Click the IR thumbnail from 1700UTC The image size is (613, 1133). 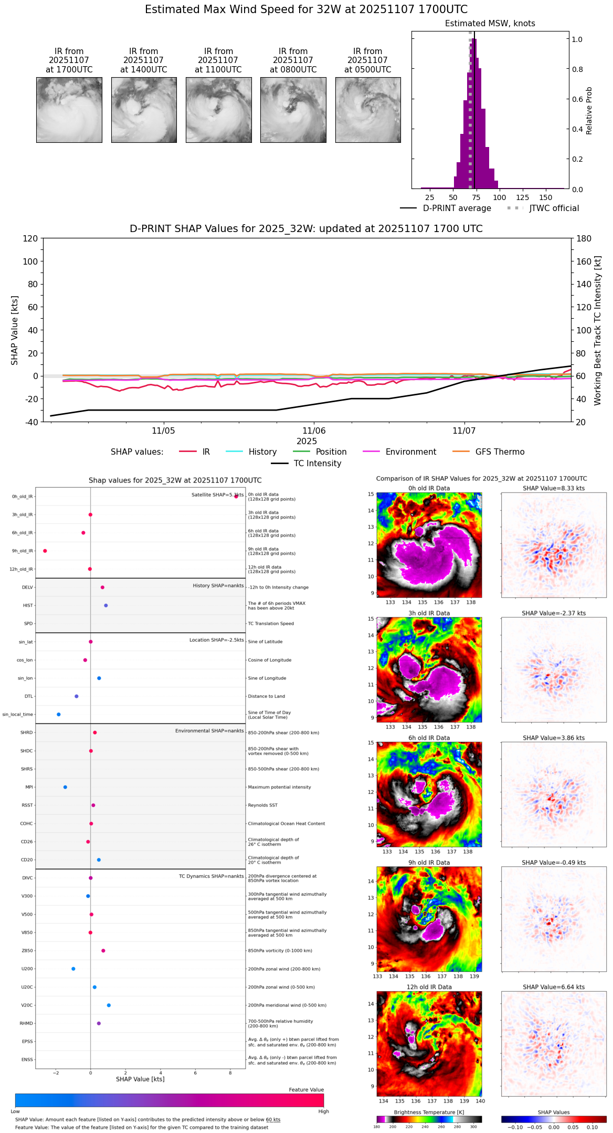pyautogui.click(x=69, y=110)
